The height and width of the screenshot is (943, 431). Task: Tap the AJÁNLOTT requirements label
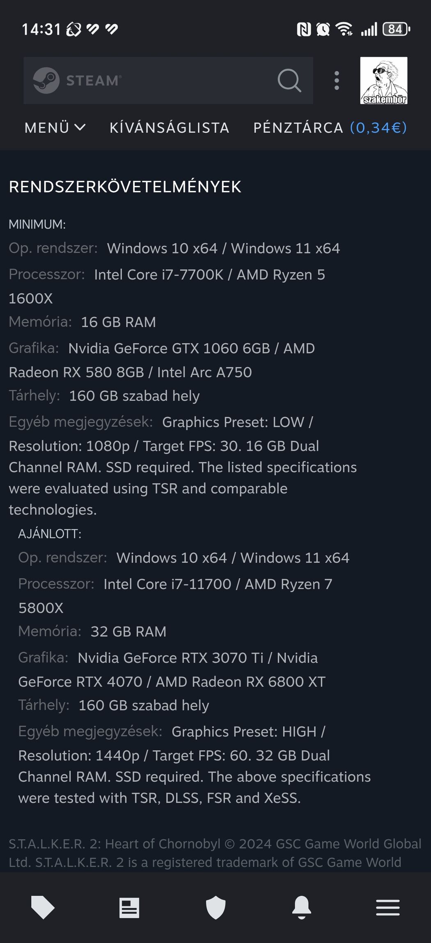50,534
